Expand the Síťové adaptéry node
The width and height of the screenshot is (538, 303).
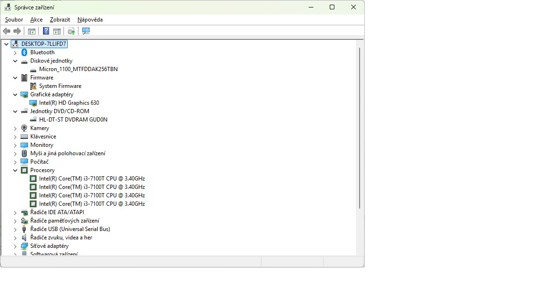[x=15, y=246]
